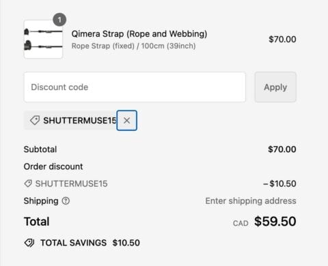Click the Rope Strap variant description
Image resolution: width=328 pixels, height=266 pixels.
coord(133,46)
